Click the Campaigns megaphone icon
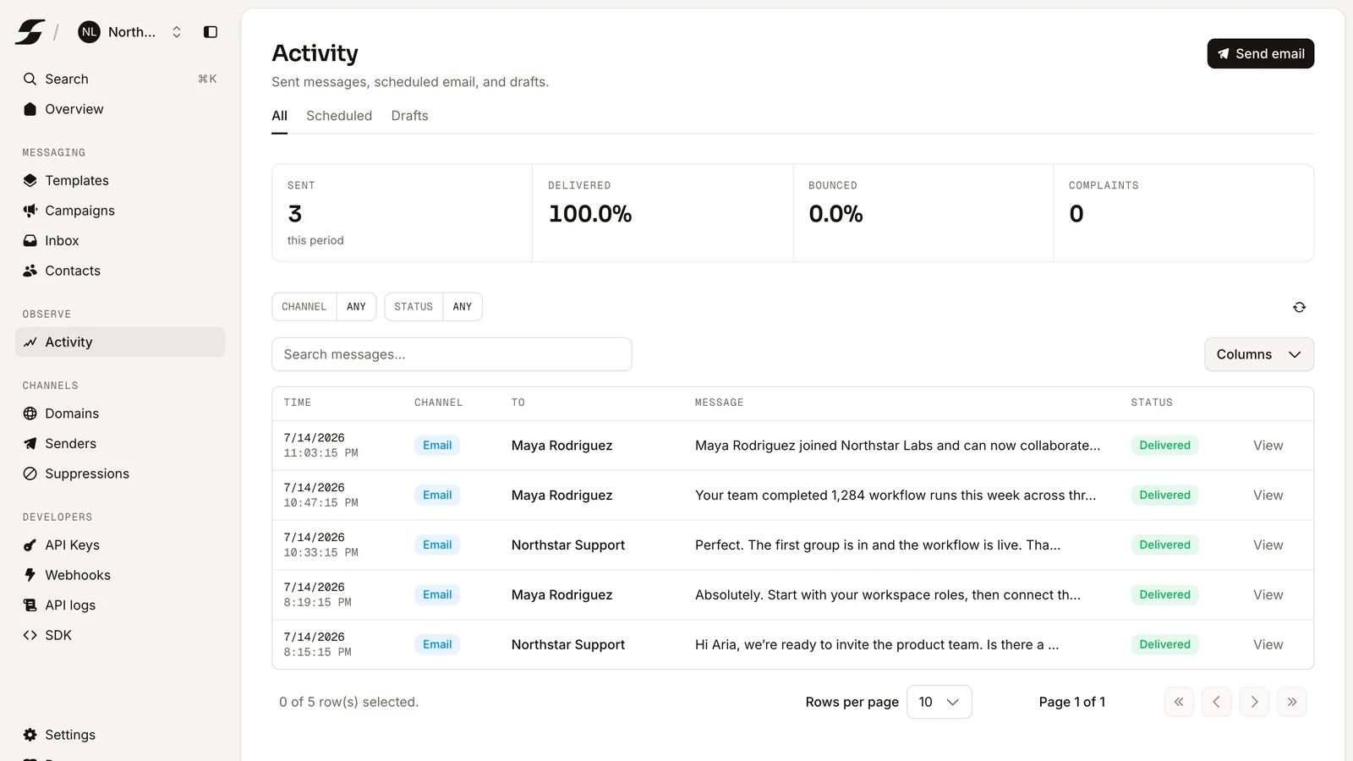 (30, 211)
